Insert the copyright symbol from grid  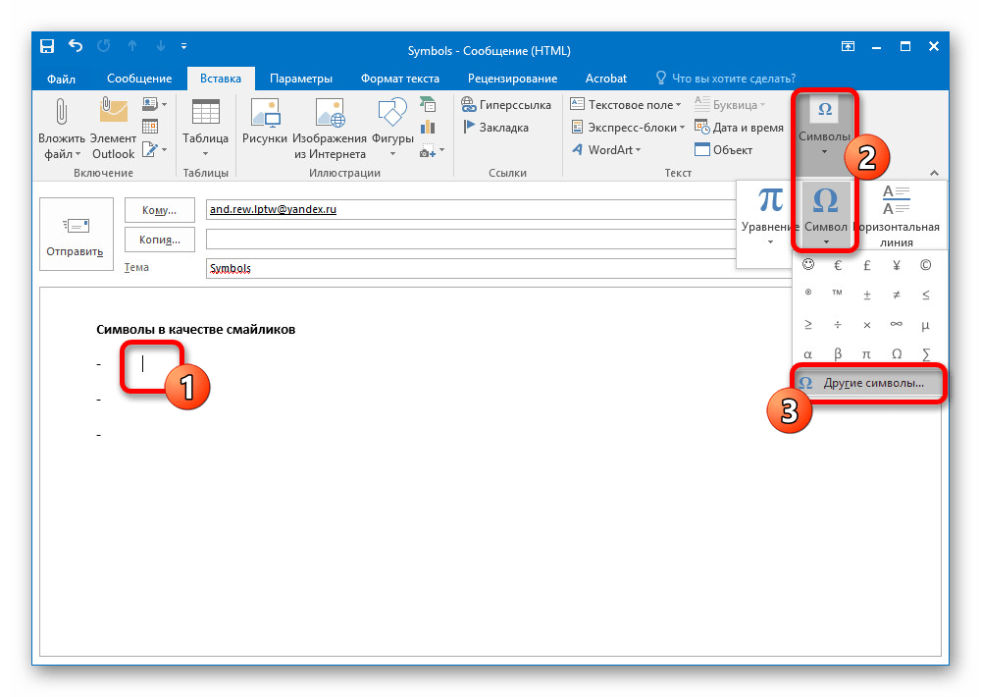(924, 265)
